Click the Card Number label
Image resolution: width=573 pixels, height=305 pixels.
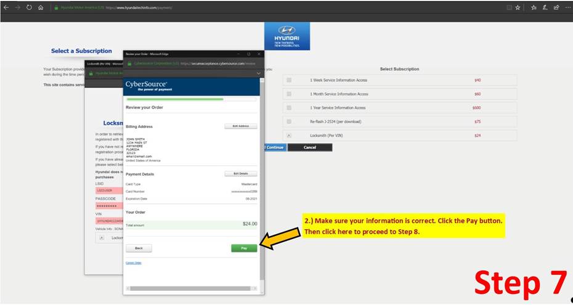click(135, 192)
